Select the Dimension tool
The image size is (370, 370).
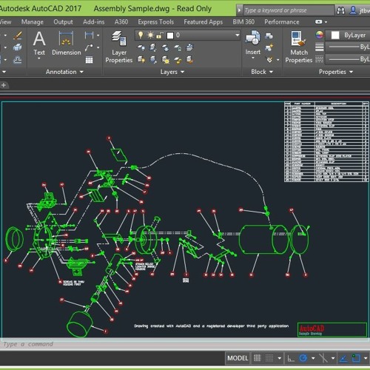[66, 43]
